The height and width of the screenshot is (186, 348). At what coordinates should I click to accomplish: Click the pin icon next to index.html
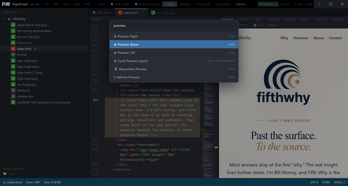(35, 49)
